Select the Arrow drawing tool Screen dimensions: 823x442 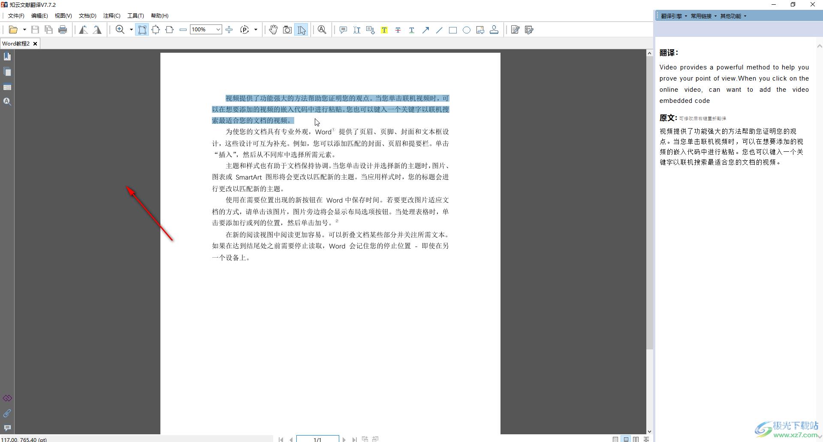tap(425, 30)
